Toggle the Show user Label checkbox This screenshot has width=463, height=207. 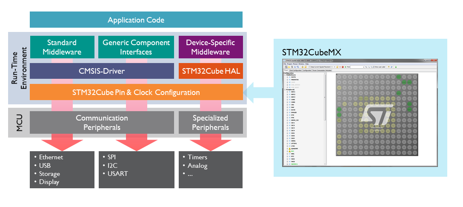tap(374, 67)
